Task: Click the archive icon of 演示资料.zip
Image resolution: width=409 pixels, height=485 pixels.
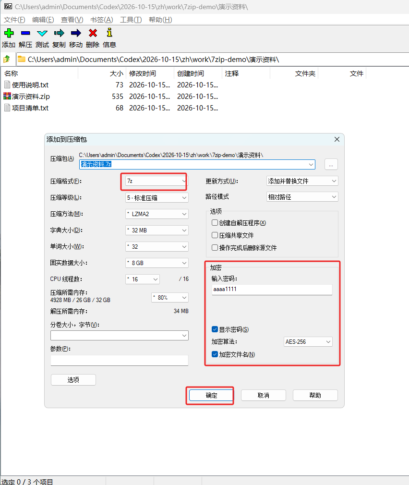Action: 7,96
